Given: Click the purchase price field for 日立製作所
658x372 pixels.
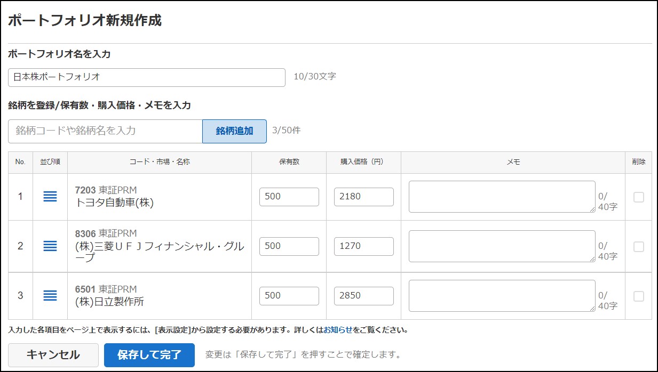Looking at the screenshot, I should [x=363, y=296].
